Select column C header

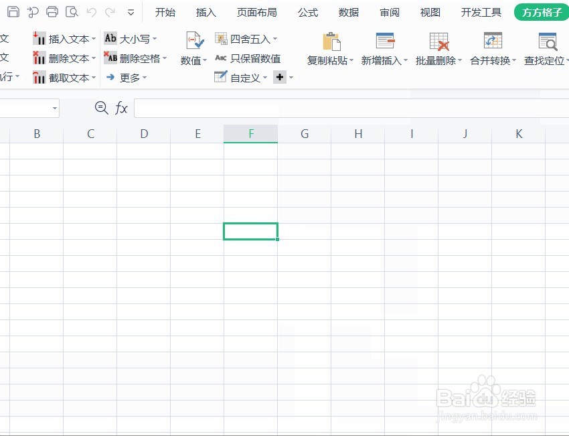point(90,134)
